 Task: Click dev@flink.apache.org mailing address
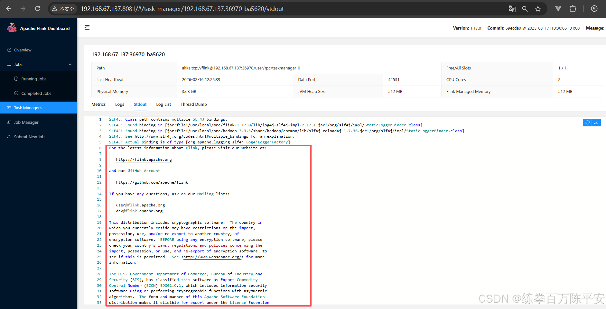(139, 211)
